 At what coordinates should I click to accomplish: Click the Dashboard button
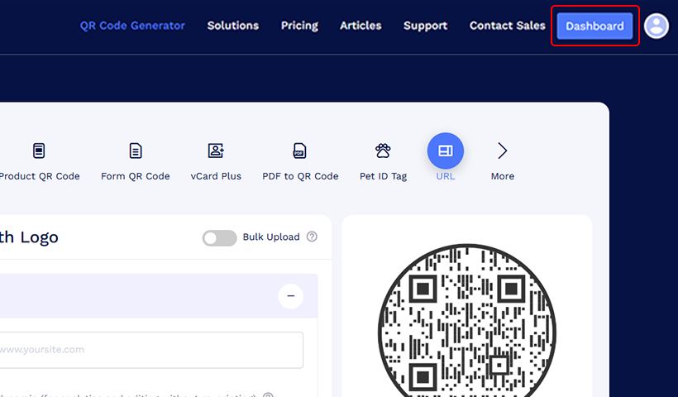tap(594, 26)
